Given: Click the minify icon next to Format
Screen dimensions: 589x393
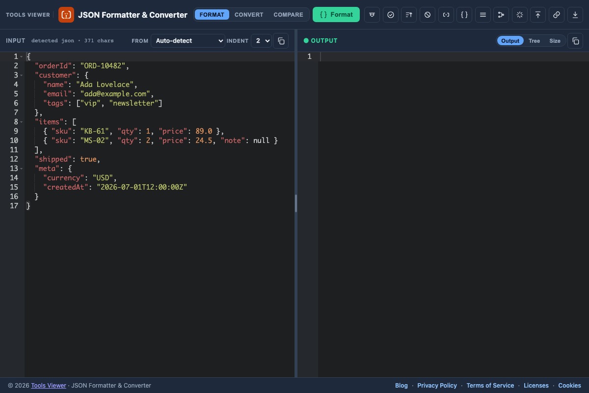Looking at the screenshot, I should tap(372, 15).
